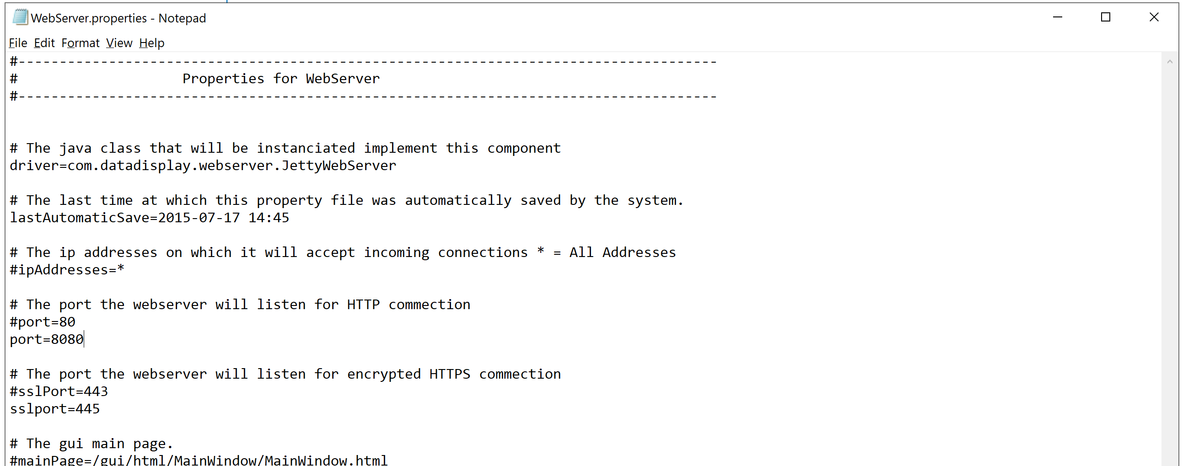Click the scroll up arrow
The image size is (1183, 466).
coord(1170,62)
